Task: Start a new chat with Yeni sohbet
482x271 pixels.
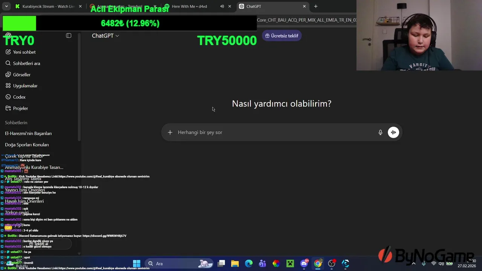Action: click(x=21, y=52)
